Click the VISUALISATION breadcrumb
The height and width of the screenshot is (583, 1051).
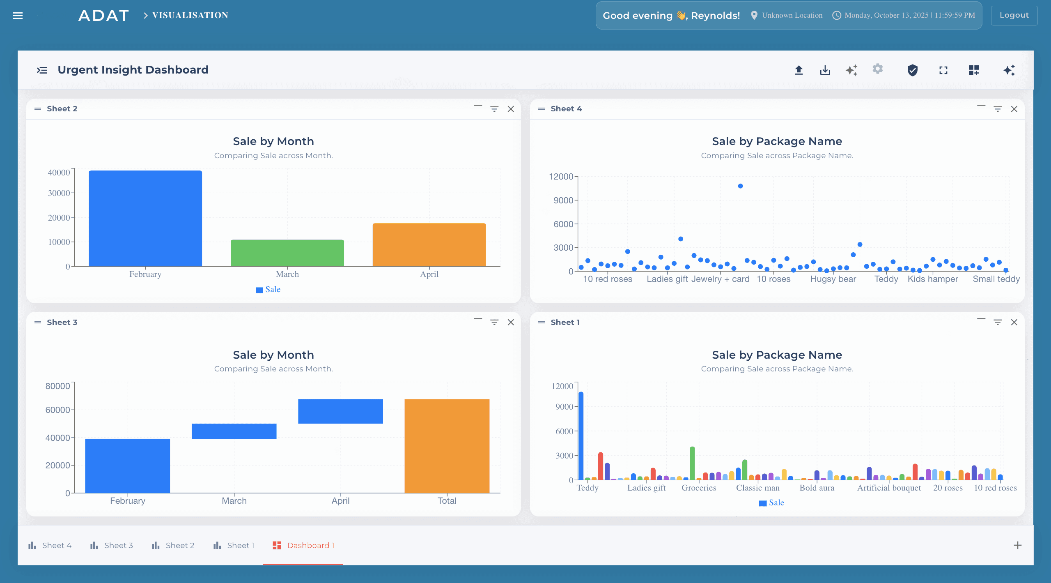190,15
